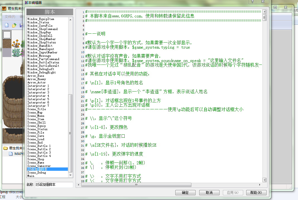Select the Scene_Battle 1 script

click(x=39, y=146)
